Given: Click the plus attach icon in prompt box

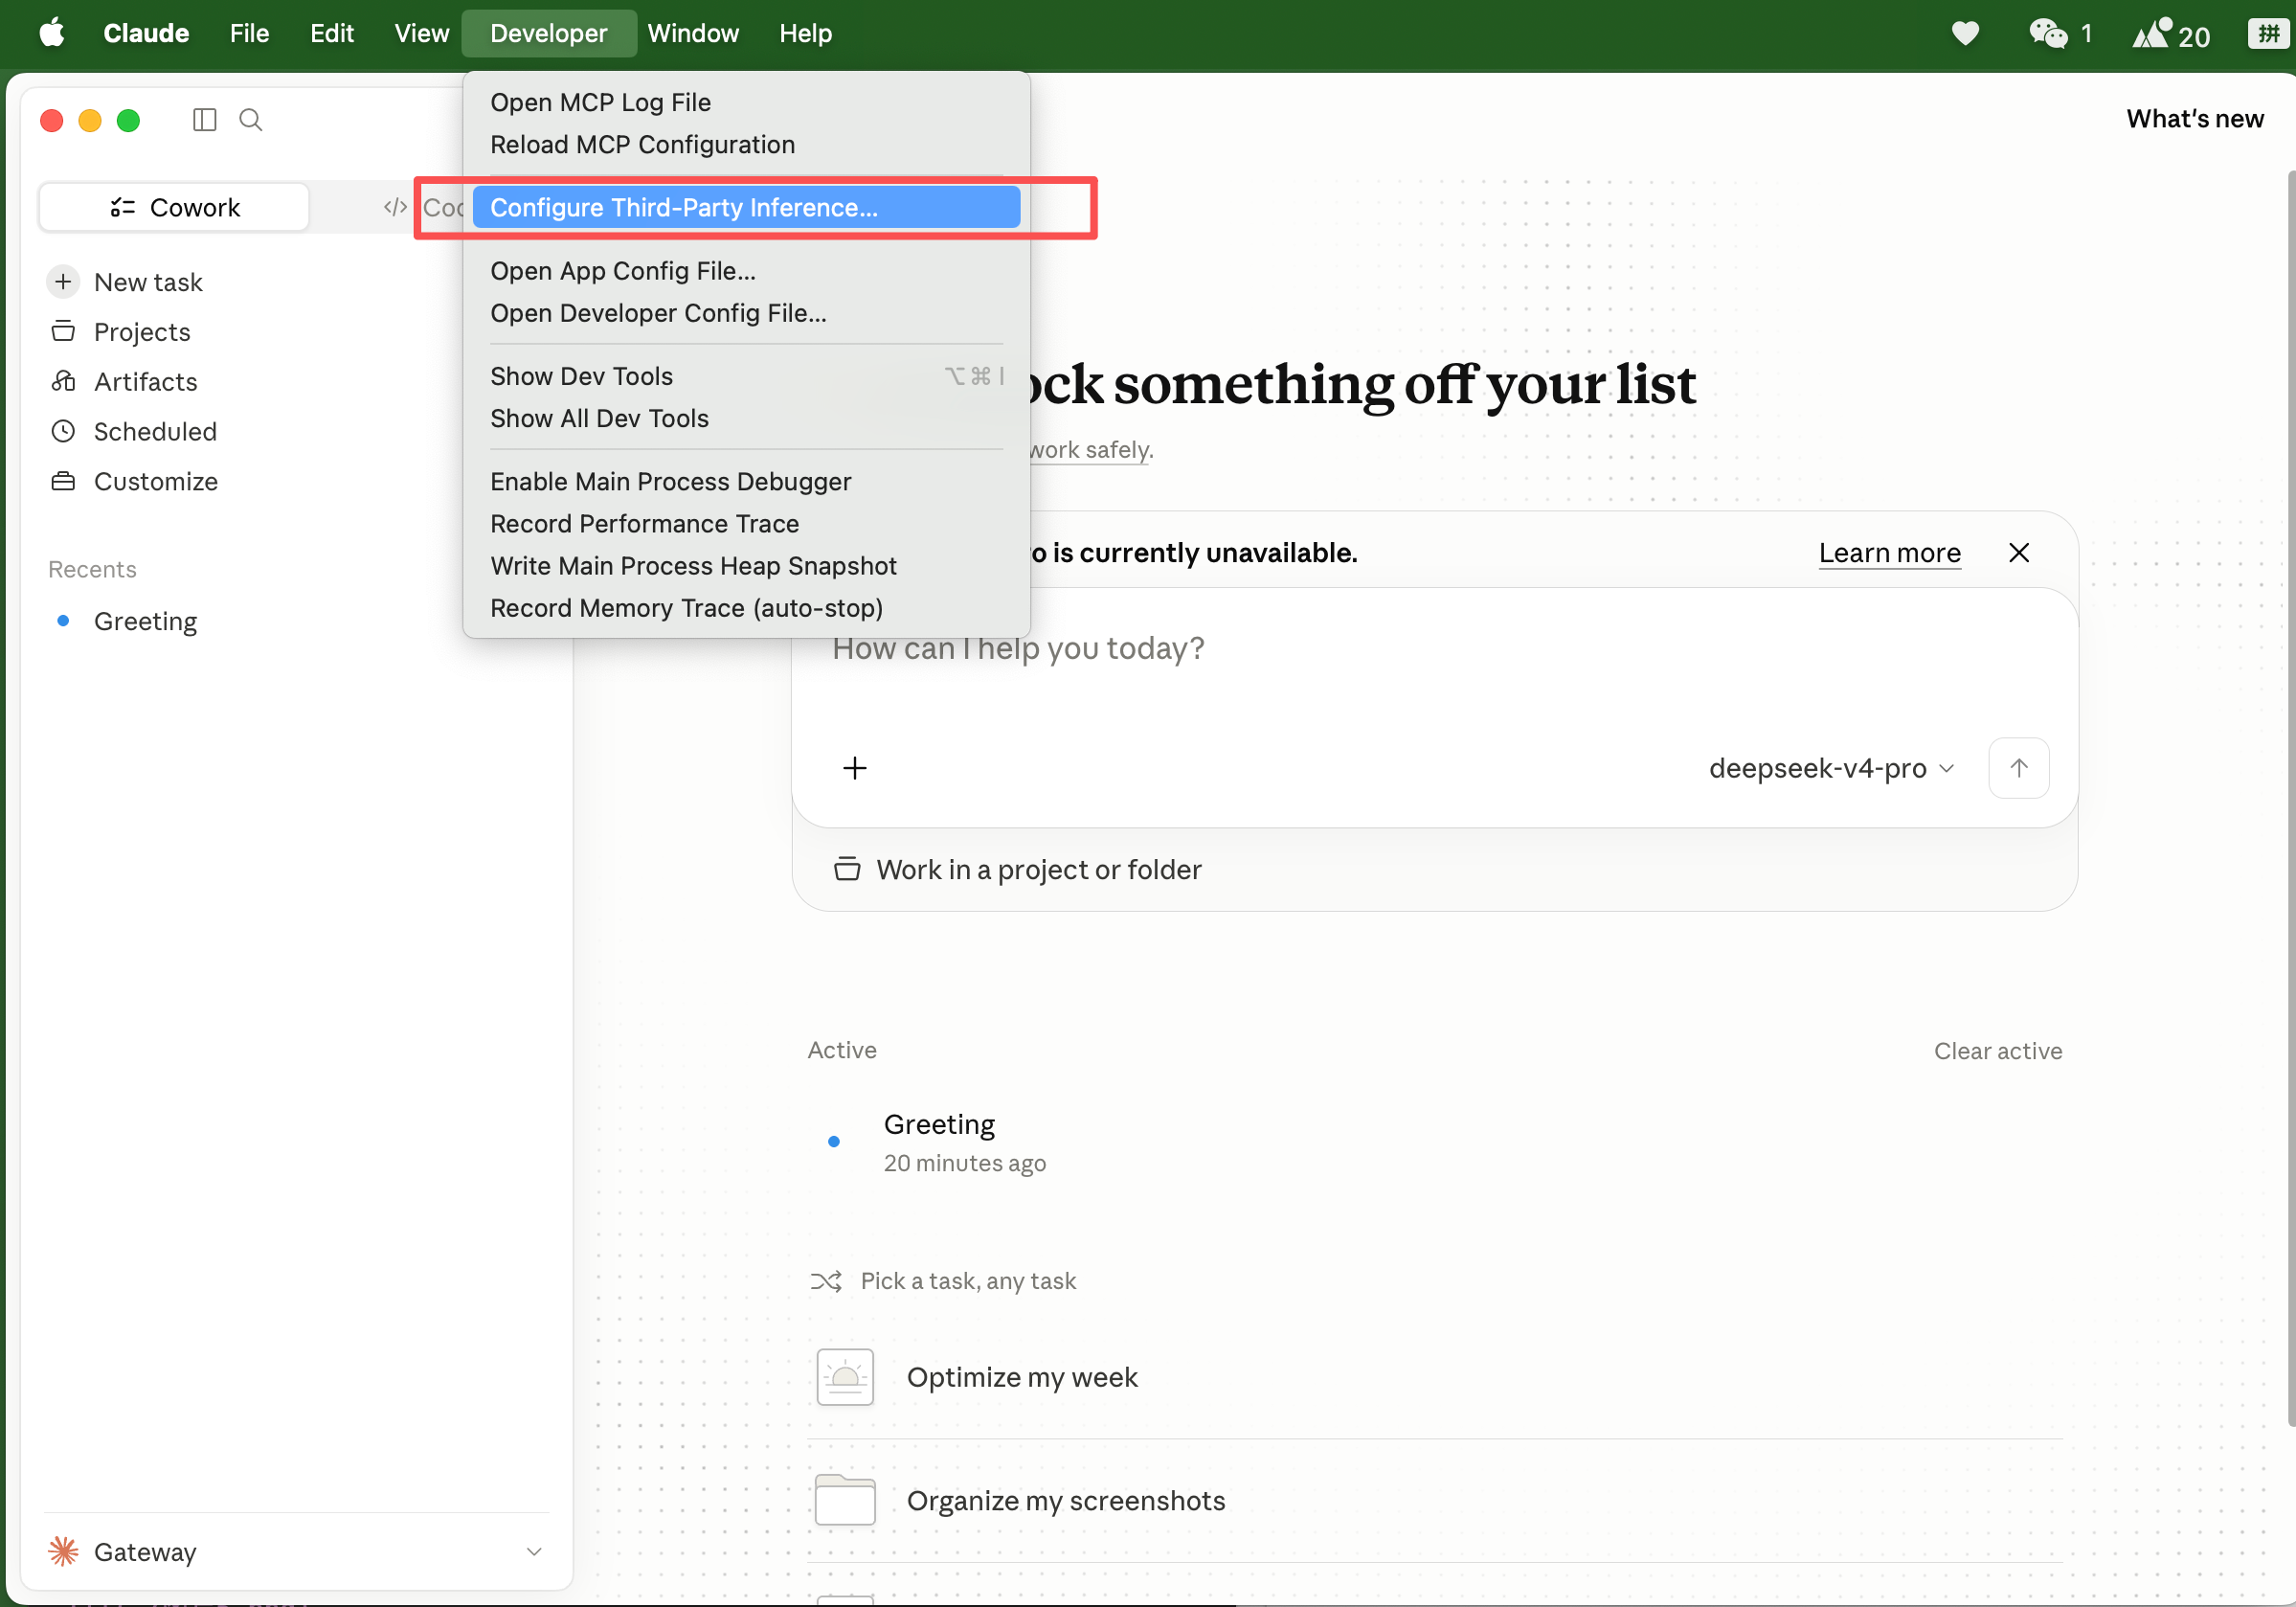Looking at the screenshot, I should click(x=854, y=768).
